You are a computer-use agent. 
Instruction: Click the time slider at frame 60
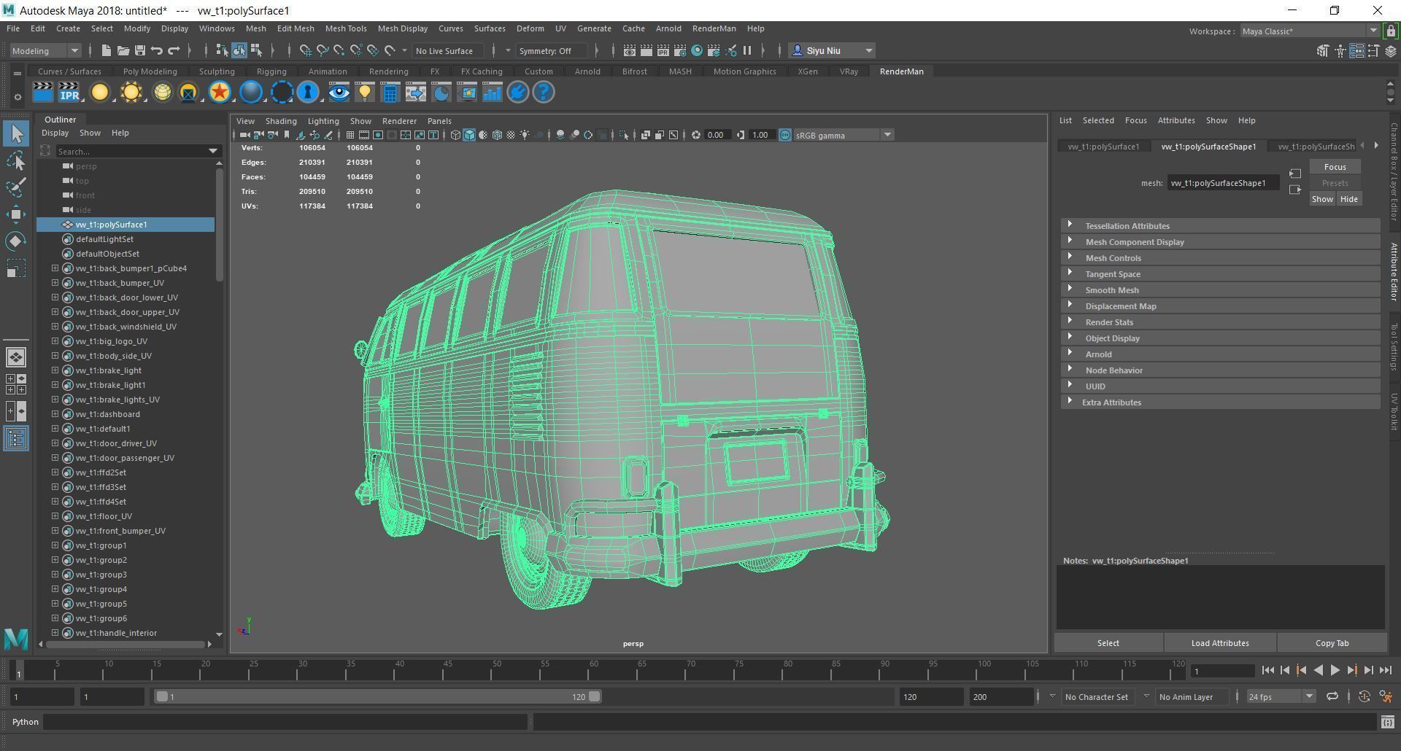(x=593, y=670)
